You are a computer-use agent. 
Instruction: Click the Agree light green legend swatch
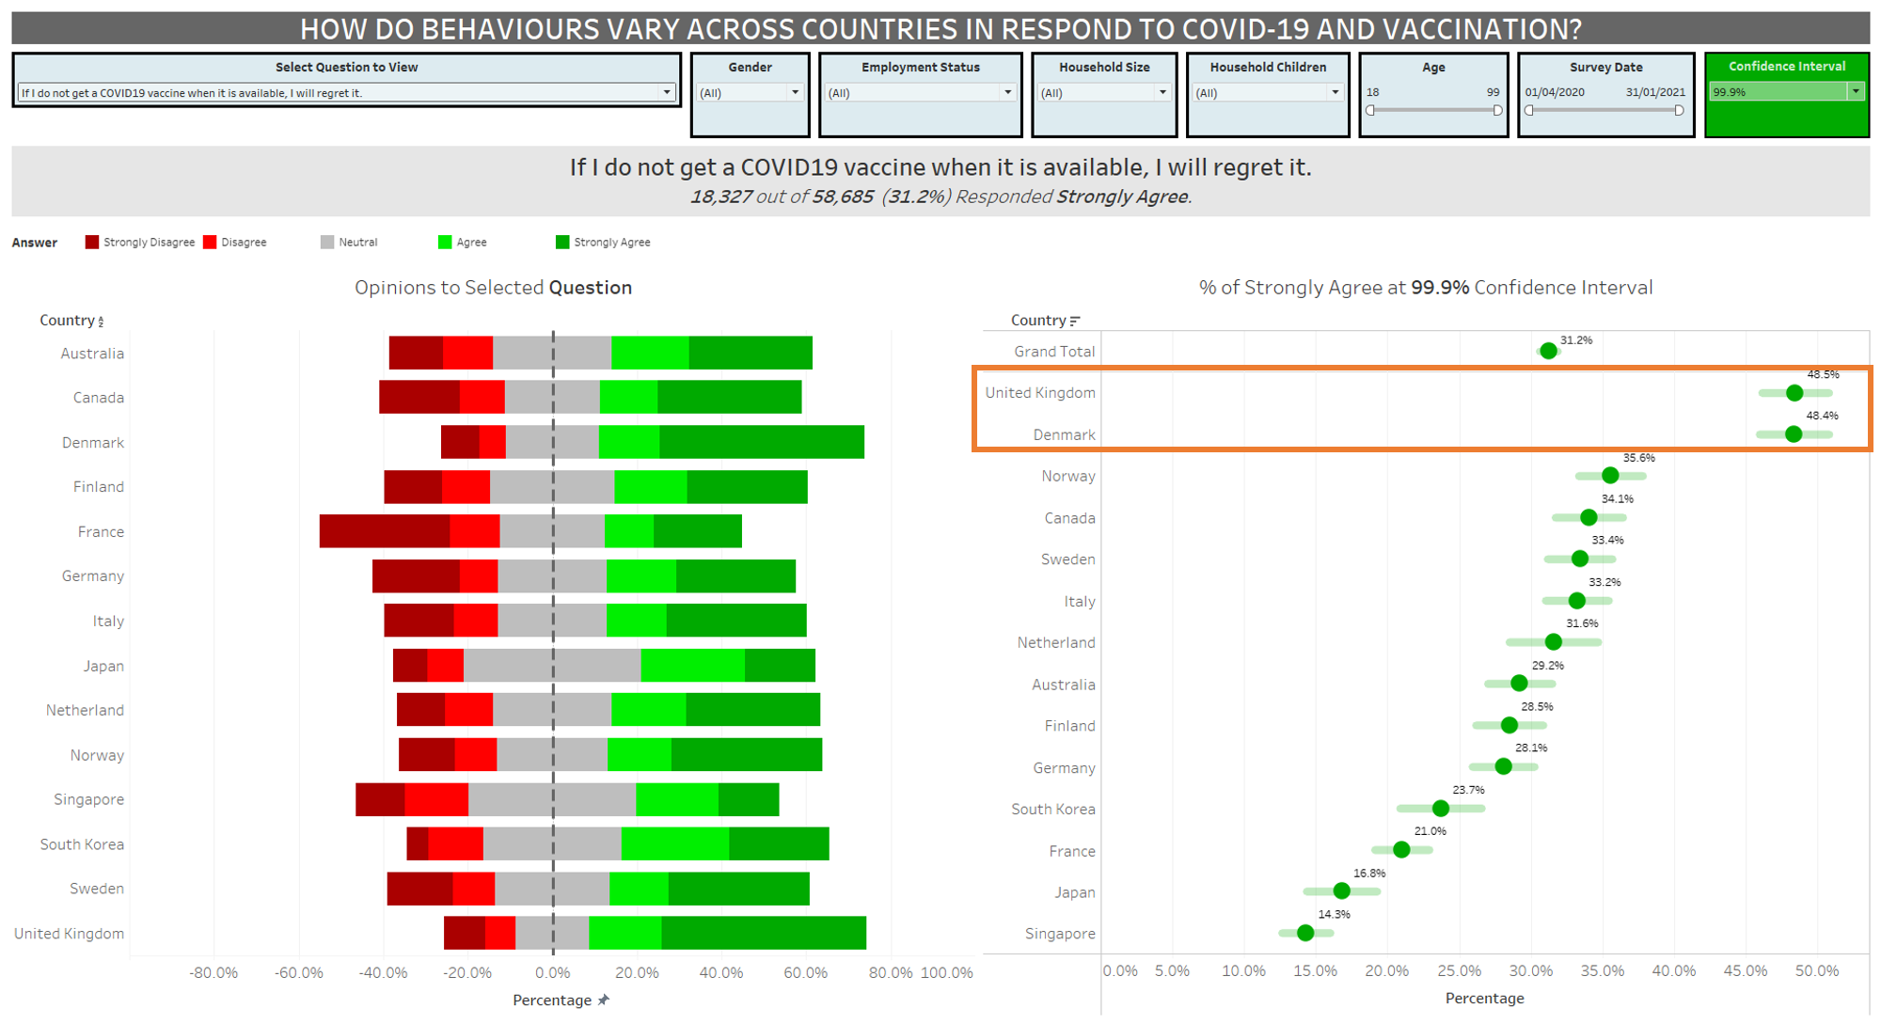[445, 243]
